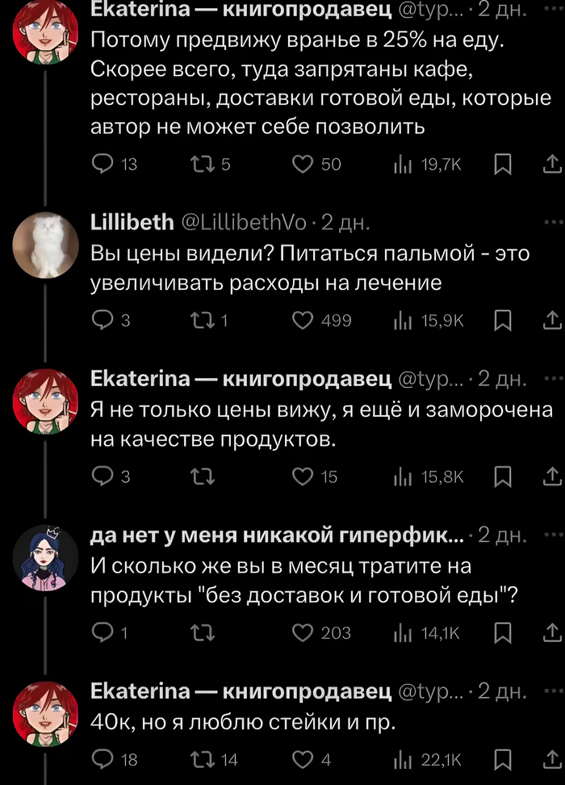The image size is (565, 785).
Task: Retweet the '40к' steak tweet
Action: click(215, 759)
